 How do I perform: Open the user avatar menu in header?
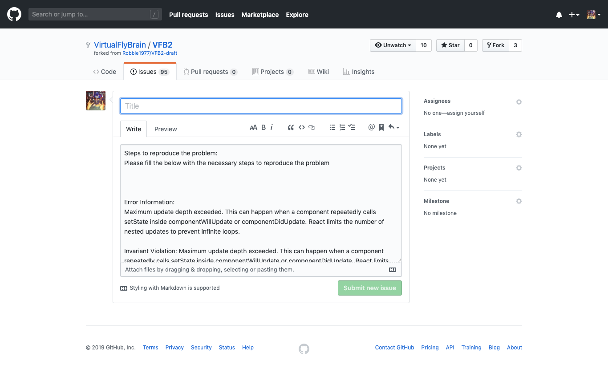594,15
